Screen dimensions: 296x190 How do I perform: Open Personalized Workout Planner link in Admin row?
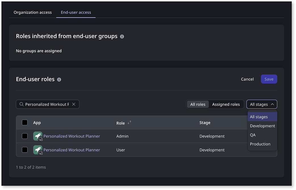pos(72,136)
